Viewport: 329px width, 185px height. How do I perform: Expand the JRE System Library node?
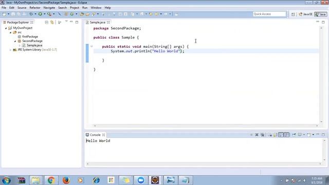click(x=10, y=50)
